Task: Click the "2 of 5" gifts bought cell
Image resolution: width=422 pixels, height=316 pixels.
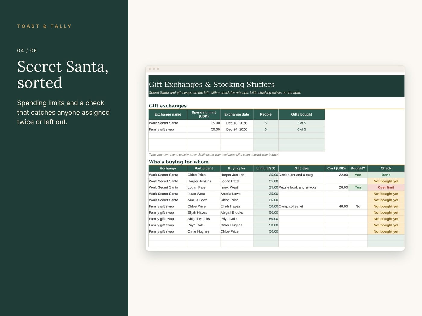Action: click(301, 123)
